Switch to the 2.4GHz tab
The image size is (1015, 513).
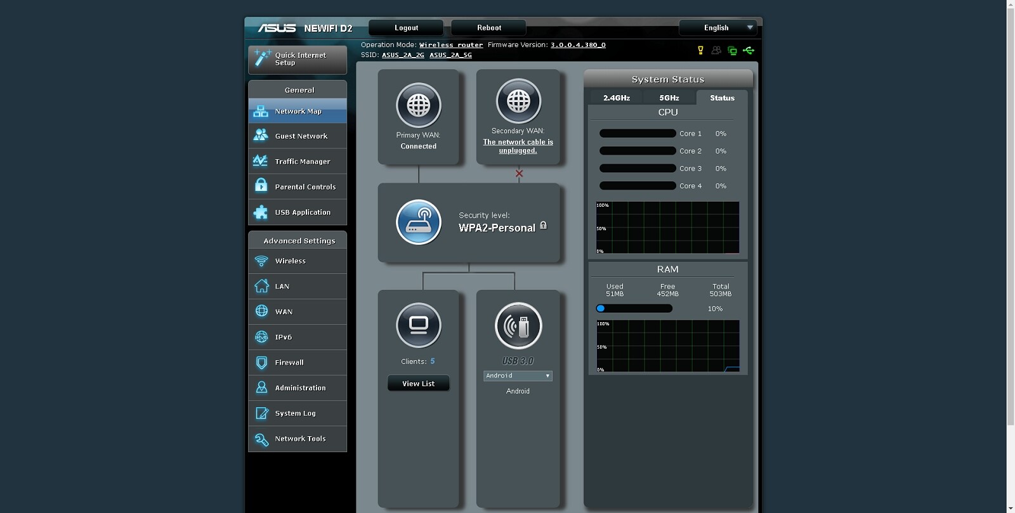tap(616, 98)
